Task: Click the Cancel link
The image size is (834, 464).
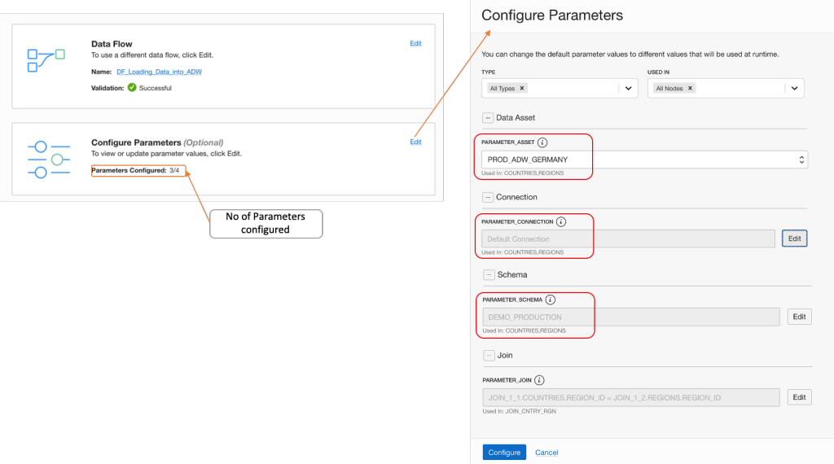Action: tap(546, 453)
